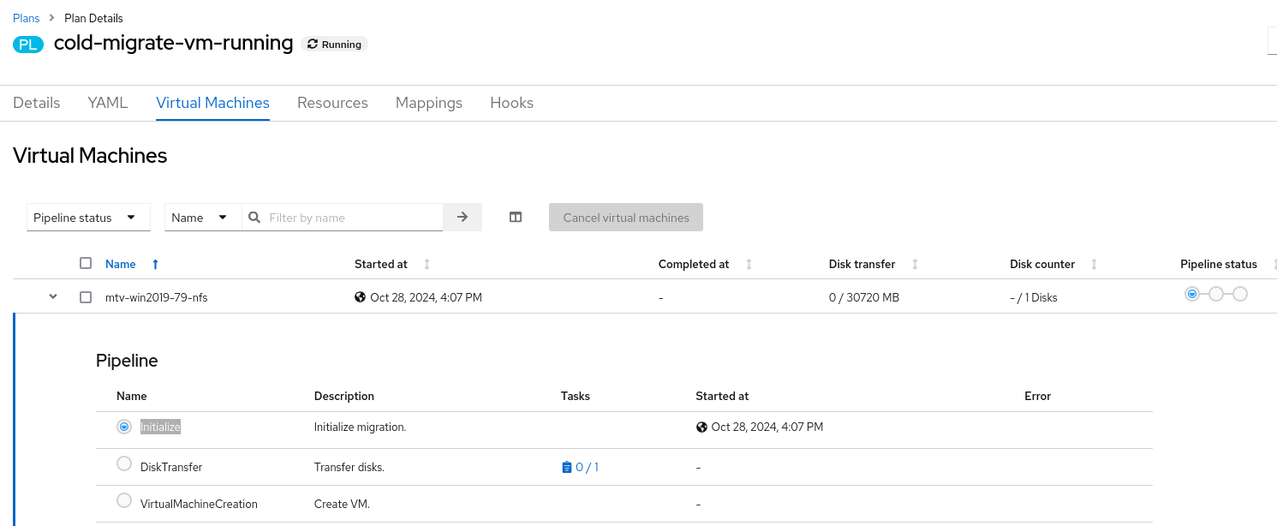
Task: Sort by the Started at column icon
Action: [427, 265]
